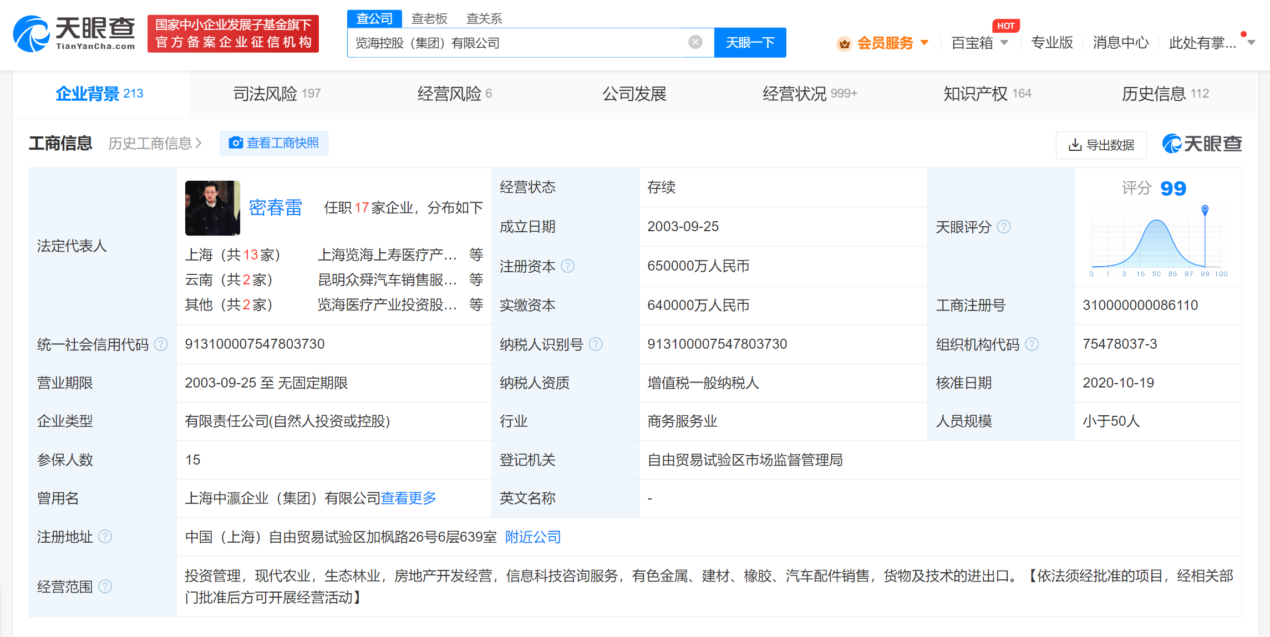This screenshot has width=1270, height=637.
Task: Click the 导出数据 export button
Action: 1101,145
